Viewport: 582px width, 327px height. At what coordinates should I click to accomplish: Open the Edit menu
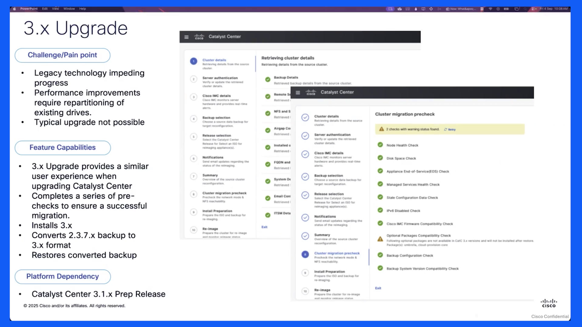[45, 9]
